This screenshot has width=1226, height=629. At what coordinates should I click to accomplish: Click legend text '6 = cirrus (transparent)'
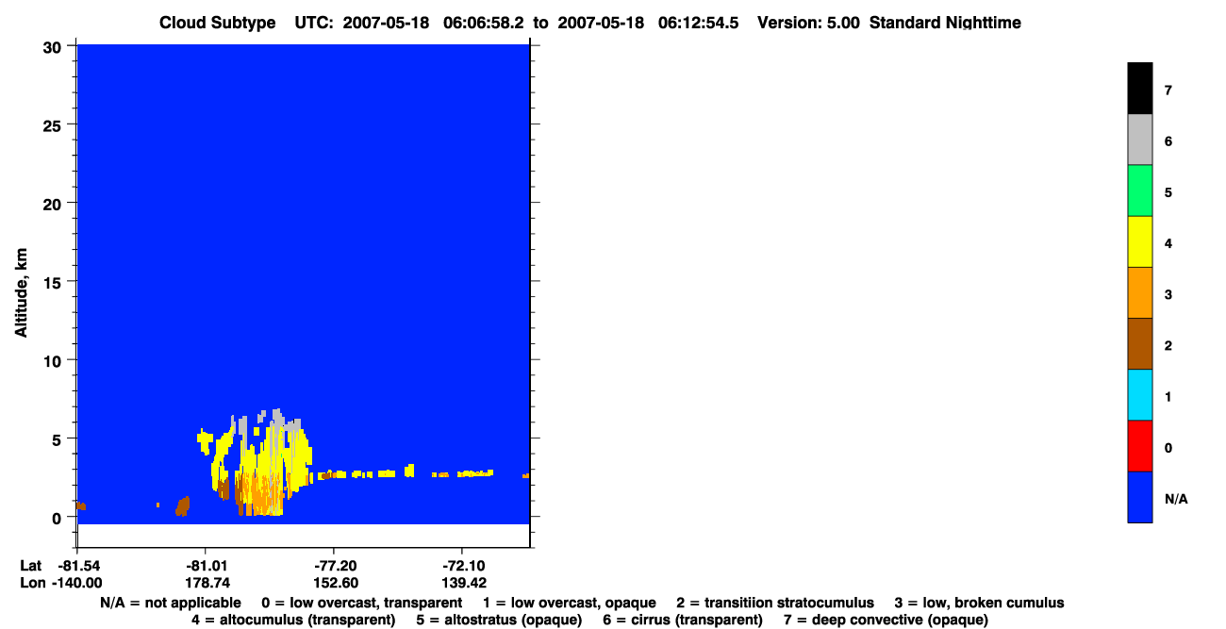coord(683,620)
